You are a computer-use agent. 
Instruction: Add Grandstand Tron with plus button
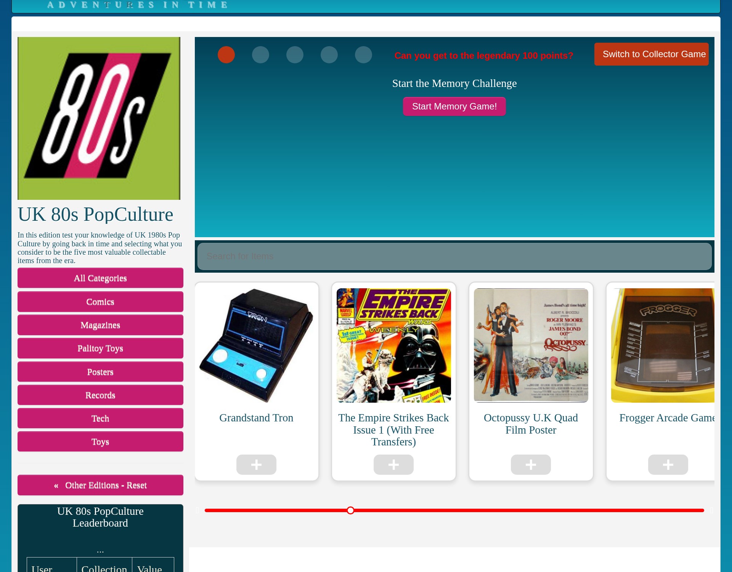tap(256, 464)
